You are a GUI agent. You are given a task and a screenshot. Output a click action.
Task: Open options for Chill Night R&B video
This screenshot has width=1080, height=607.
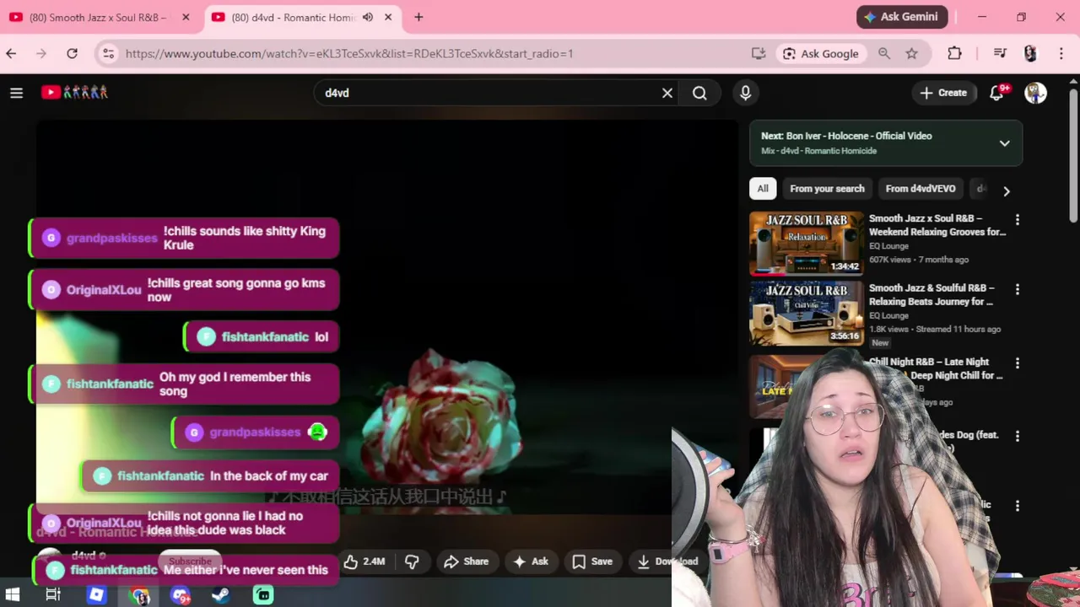click(x=1017, y=363)
